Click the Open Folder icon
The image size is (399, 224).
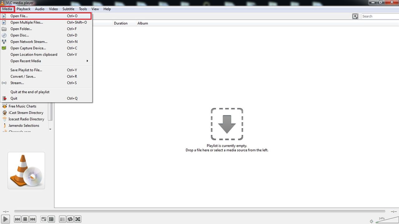pos(4,29)
